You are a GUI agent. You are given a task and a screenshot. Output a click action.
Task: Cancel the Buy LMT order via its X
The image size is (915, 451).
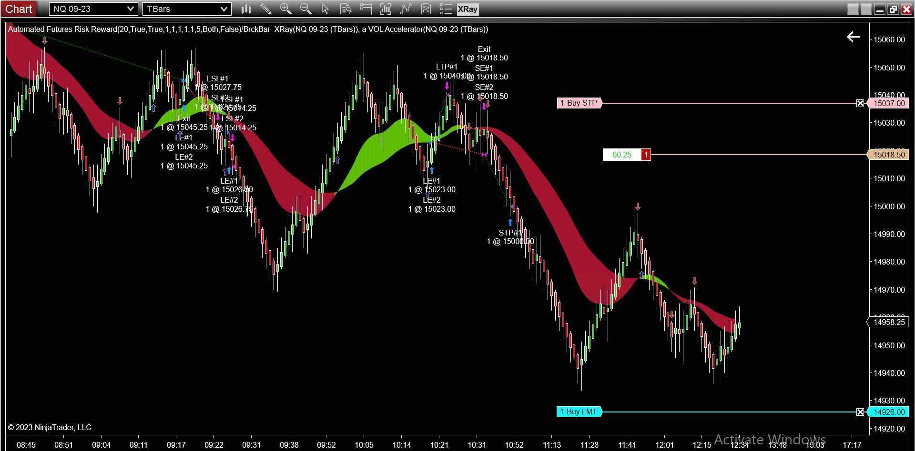(860, 412)
